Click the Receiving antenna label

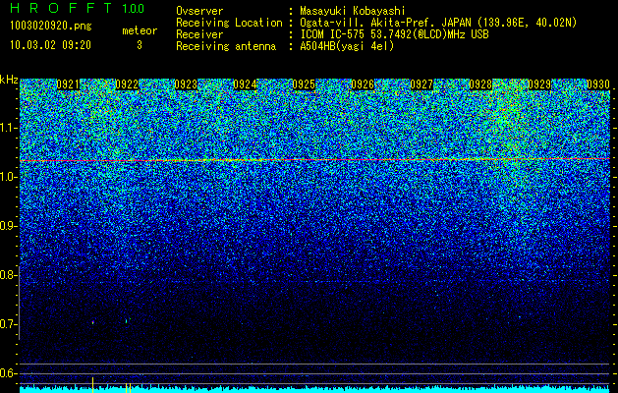pyautogui.click(x=226, y=46)
